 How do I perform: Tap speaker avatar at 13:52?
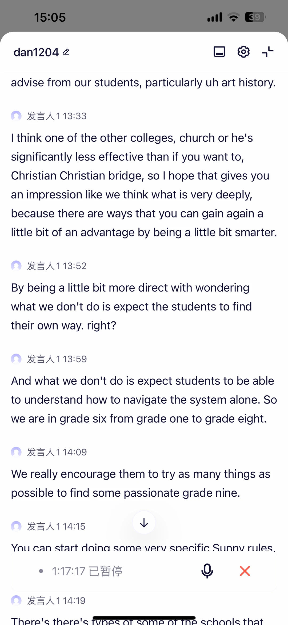tap(16, 266)
